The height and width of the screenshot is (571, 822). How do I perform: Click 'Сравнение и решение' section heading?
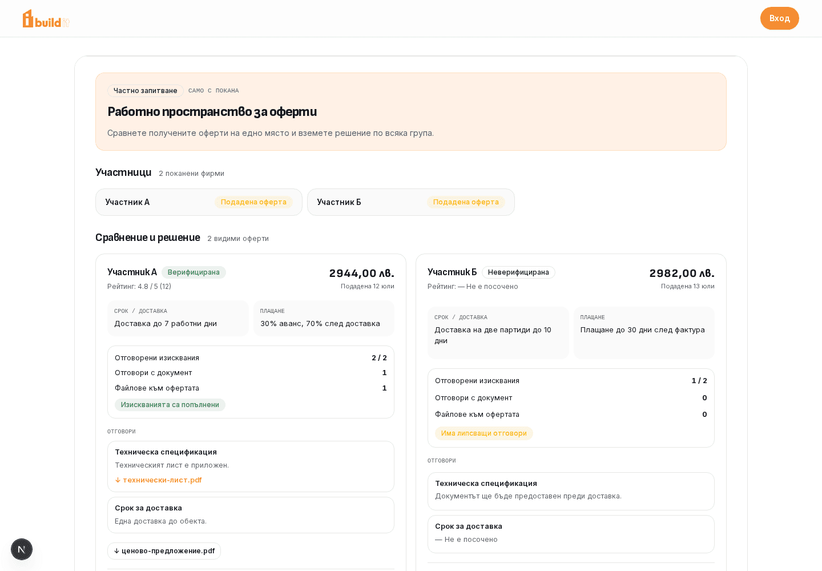point(148,238)
